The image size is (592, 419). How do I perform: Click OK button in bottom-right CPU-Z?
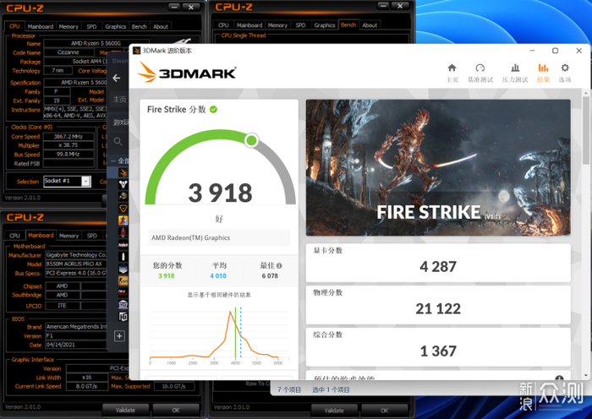[384, 410]
